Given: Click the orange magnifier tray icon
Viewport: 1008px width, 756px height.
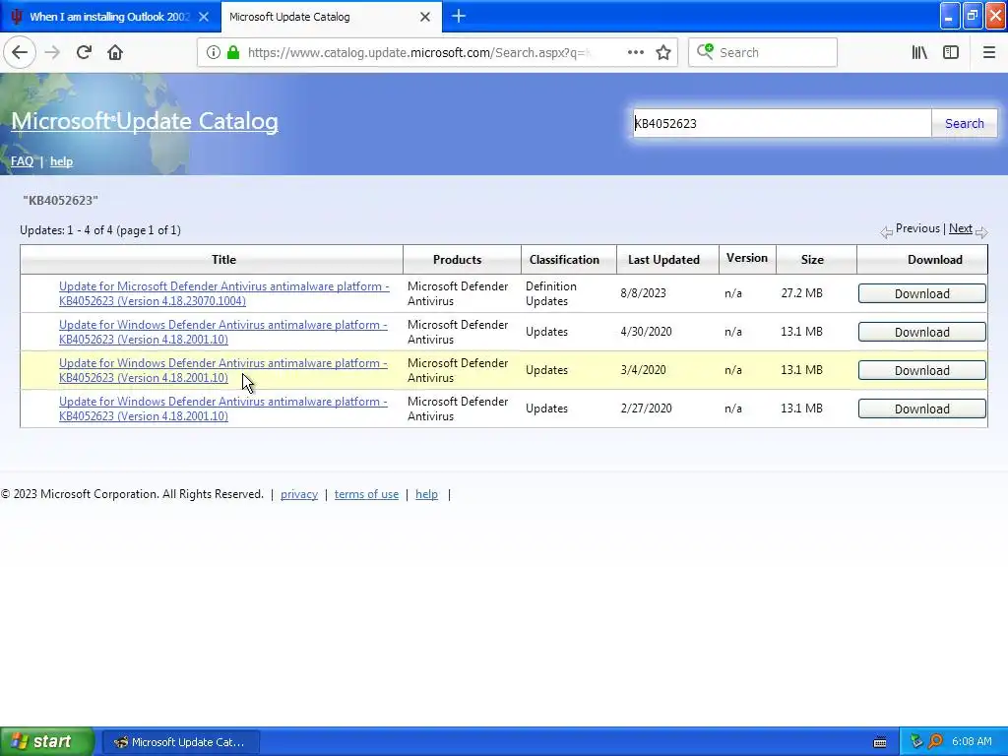Looking at the screenshot, I should click(x=935, y=742).
